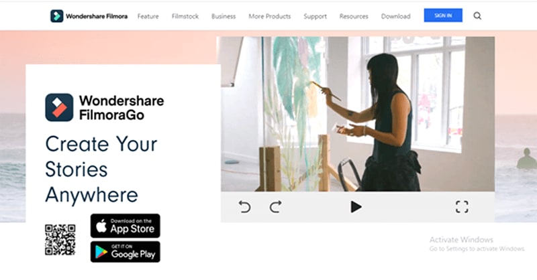Image resolution: width=537 pixels, height=280 pixels.
Task: Play the video preview
Action: pos(356,207)
